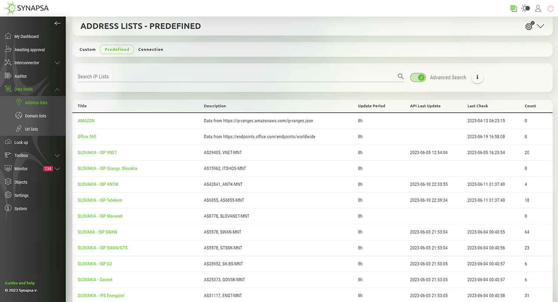The height and width of the screenshot is (302, 558).
Task: Click the count value 64
Action: click(527, 232)
